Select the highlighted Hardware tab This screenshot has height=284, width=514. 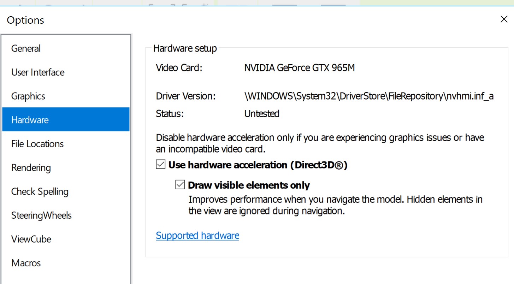click(30, 120)
